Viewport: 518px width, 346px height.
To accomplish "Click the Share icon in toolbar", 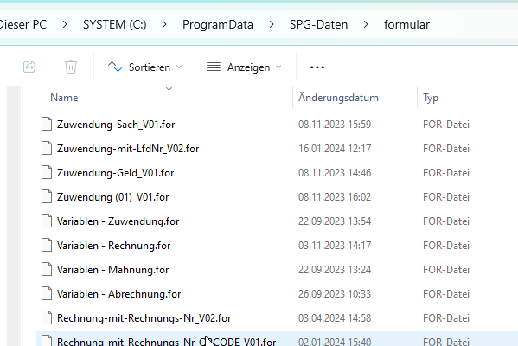I will click(29, 67).
